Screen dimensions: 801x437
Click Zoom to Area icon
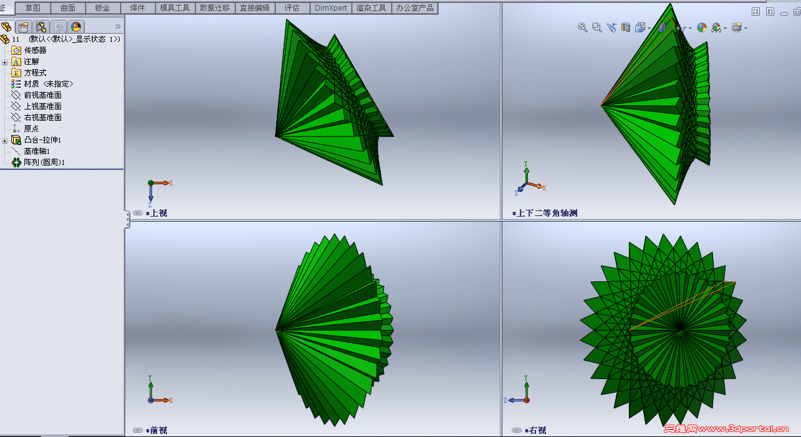coord(597,27)
